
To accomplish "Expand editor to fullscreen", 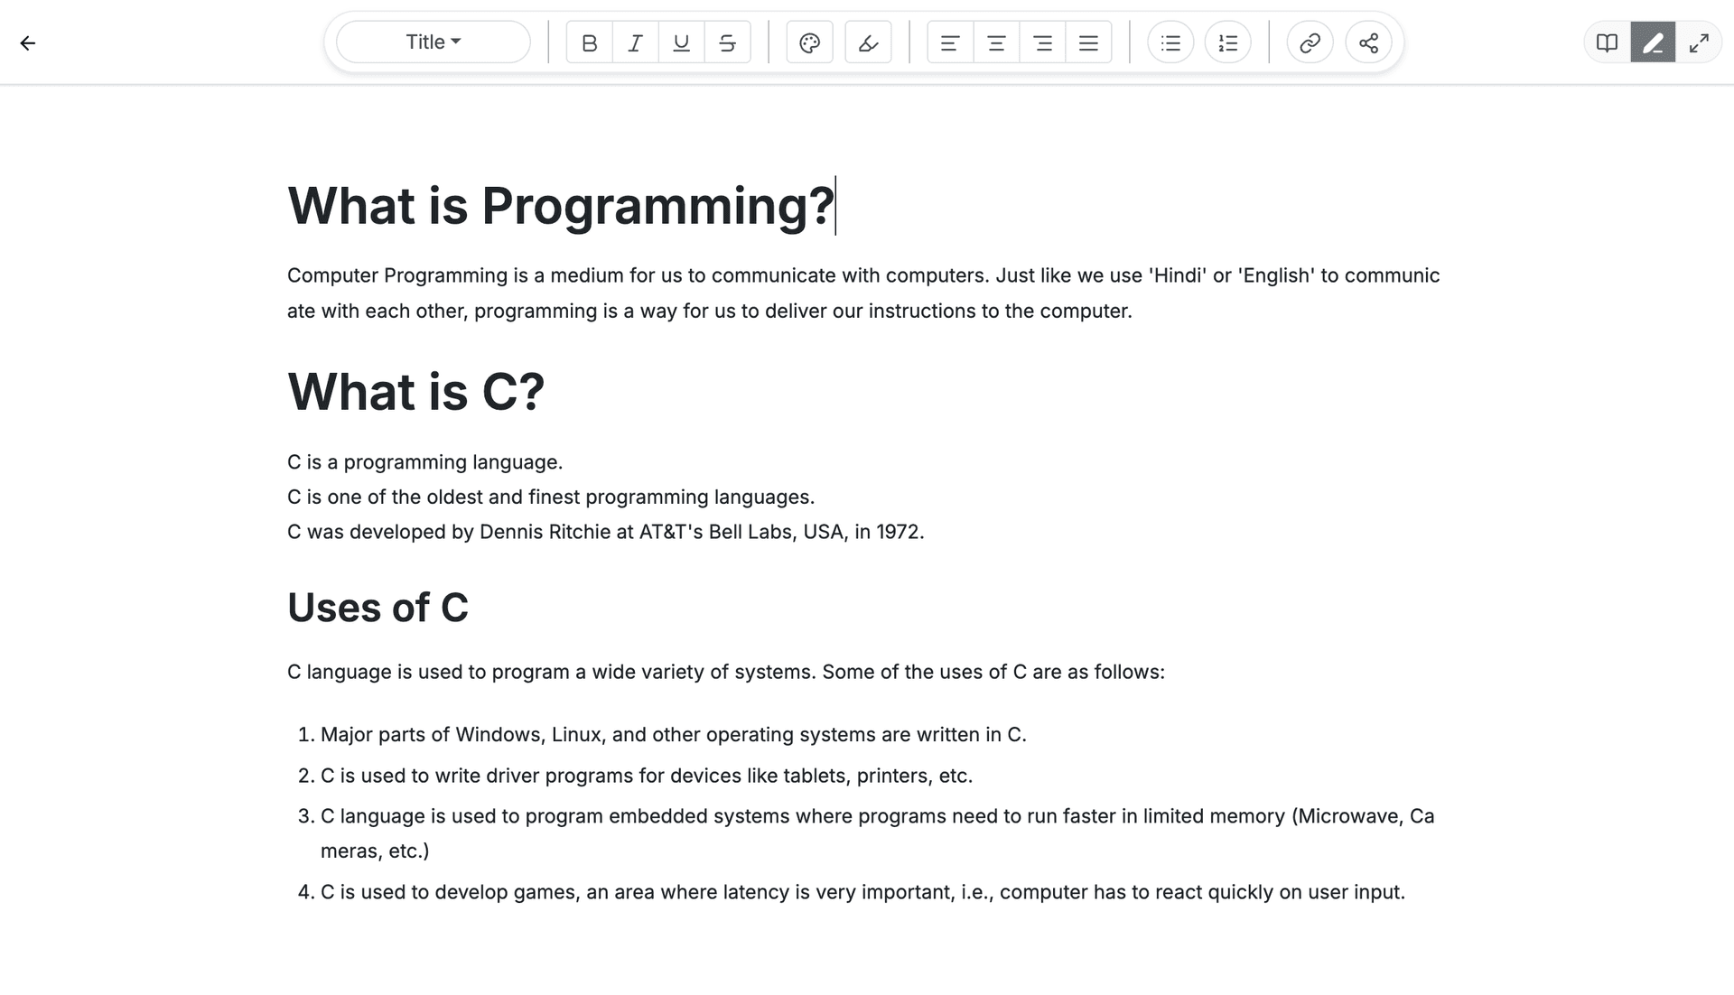I will (x=1699, y=42).
